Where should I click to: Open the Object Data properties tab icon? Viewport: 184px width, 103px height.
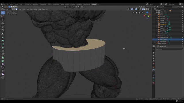point(154,80)
